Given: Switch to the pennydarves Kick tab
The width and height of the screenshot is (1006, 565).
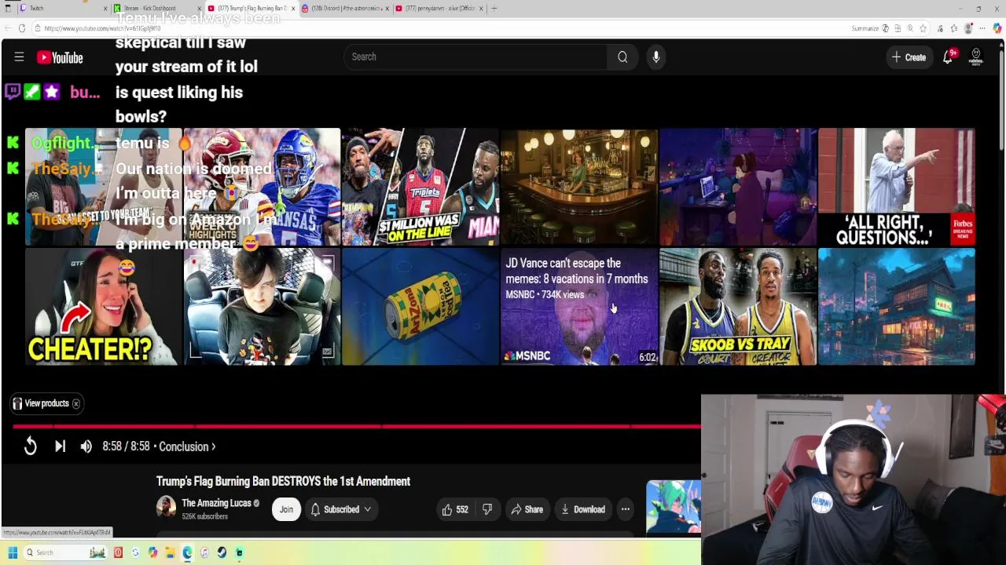Looking at the screenshot, I should click(440, 8).
